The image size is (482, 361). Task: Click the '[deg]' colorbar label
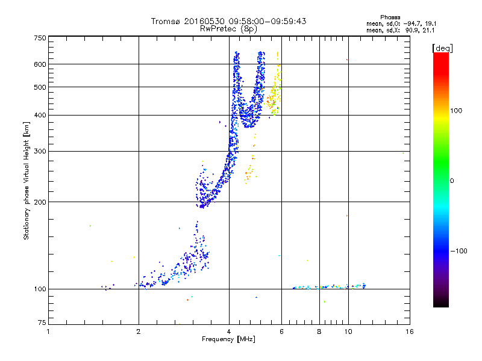click(x=442, y=48)
